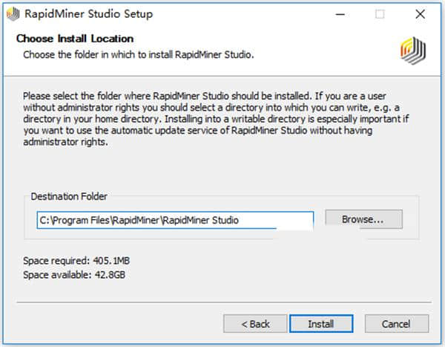This screenshot has height=347, width=445.
Task: Start installation with the Install button
Action: point(321,324)
